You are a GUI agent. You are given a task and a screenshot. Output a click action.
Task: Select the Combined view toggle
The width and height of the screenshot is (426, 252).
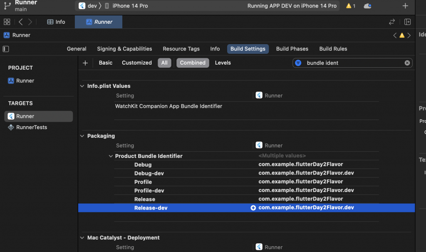point(193,63)
